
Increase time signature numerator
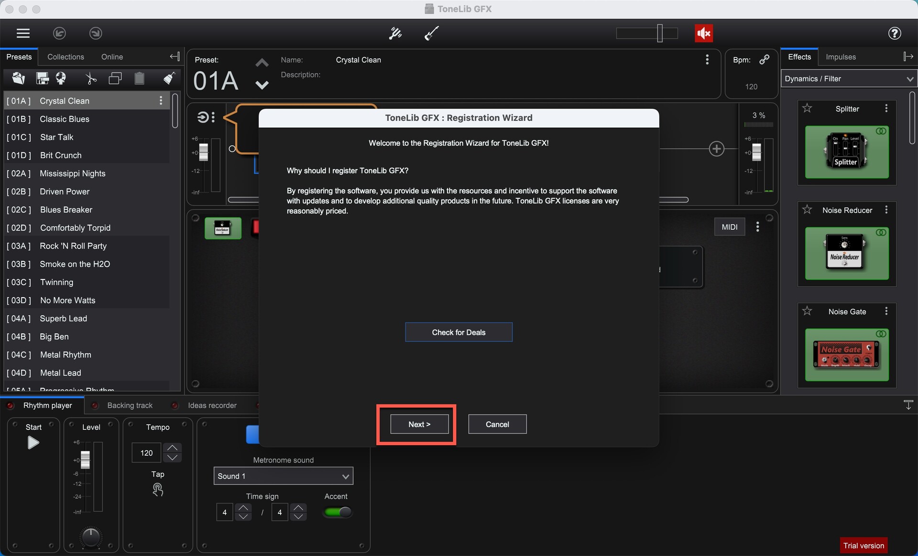[243, 508]
